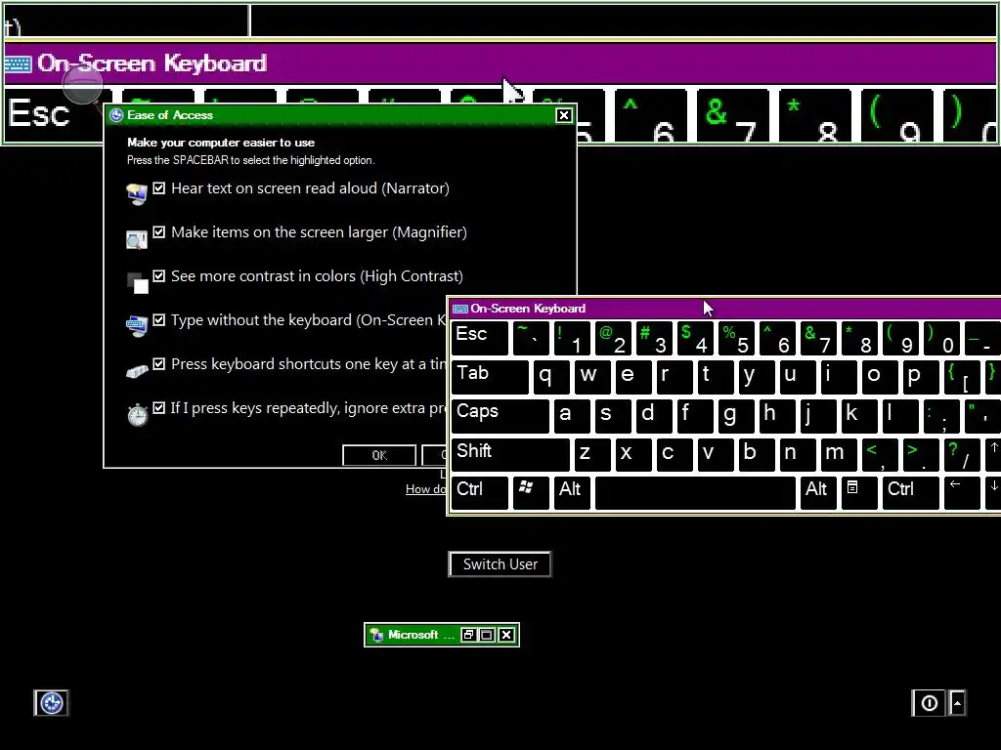The image size is (1001, 750).
Task: Close the minimized Microsoft window
Action: [506, 635]
